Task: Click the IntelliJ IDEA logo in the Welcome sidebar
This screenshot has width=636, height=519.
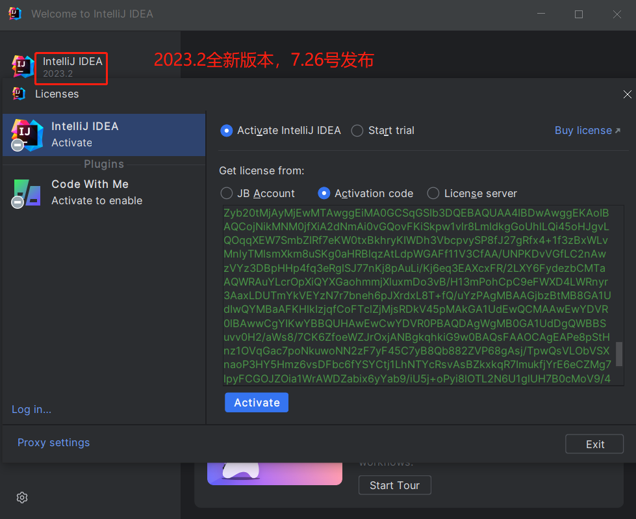Action: click(23, 66)
